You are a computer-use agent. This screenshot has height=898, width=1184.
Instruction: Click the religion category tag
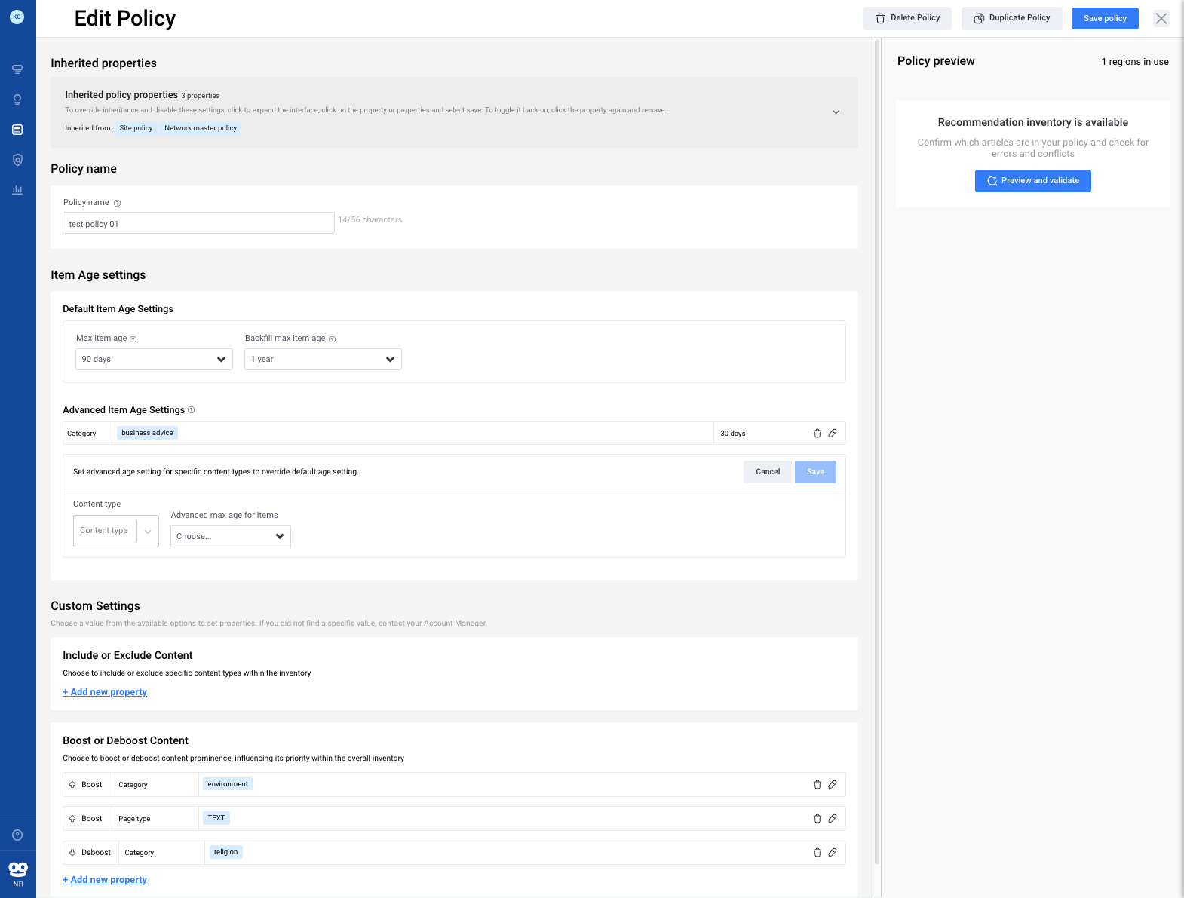[x=225, y=852]
